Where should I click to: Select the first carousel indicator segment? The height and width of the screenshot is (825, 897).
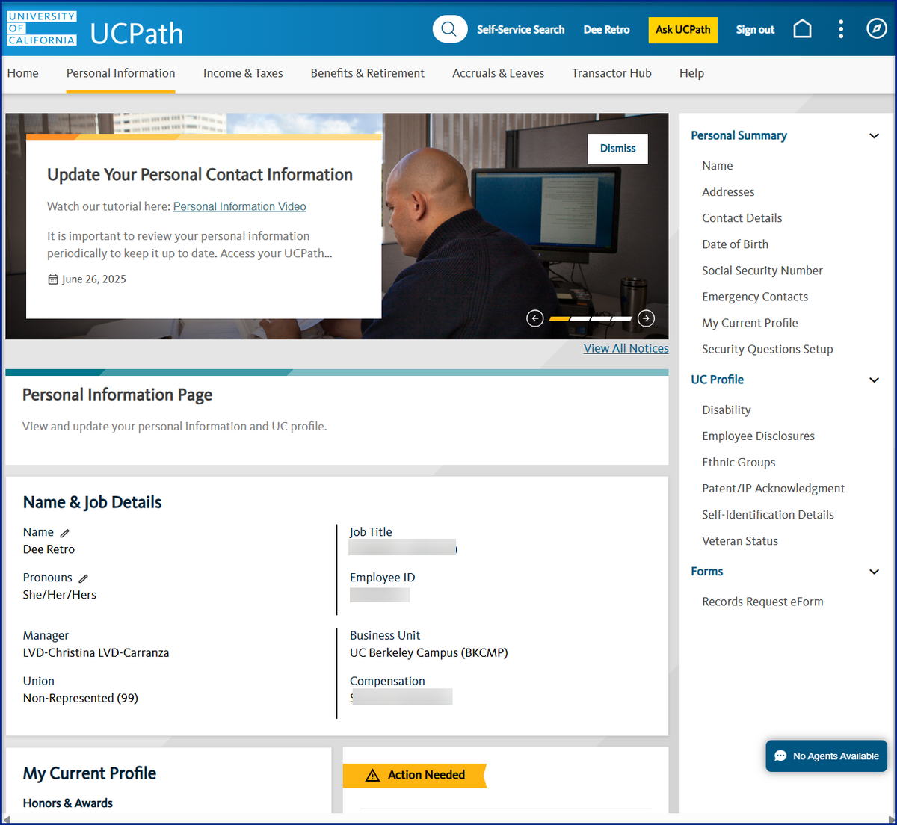[559, 319]
